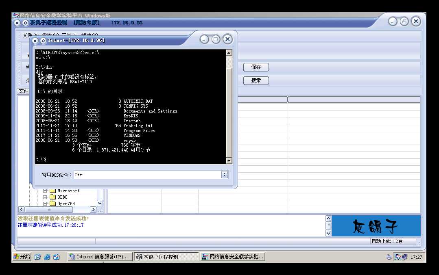Screen dimensions: 439x275
Task: Select the OpenVPN folder icon
Action: click(x=52, y=204)
